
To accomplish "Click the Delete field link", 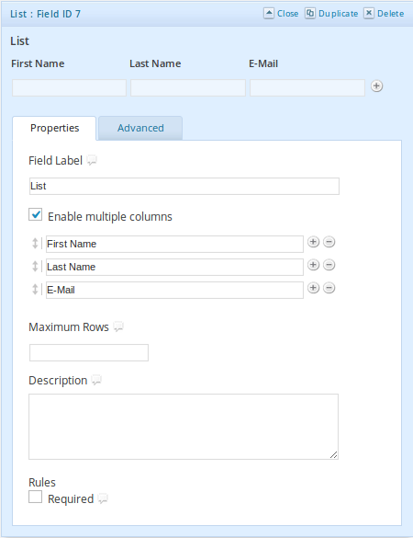I will point(390,14).
